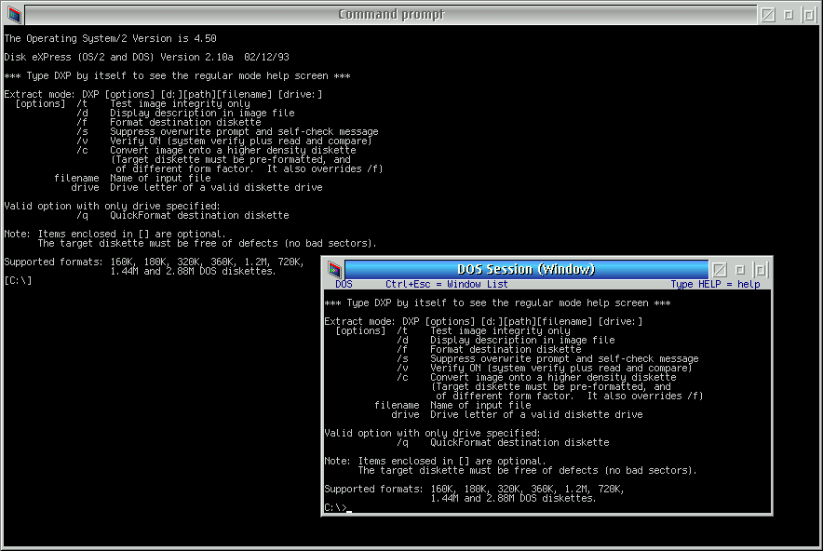Click "of different form factor" line in DOS Session
The height and width of the screenshot is (551, 823).
570,396
